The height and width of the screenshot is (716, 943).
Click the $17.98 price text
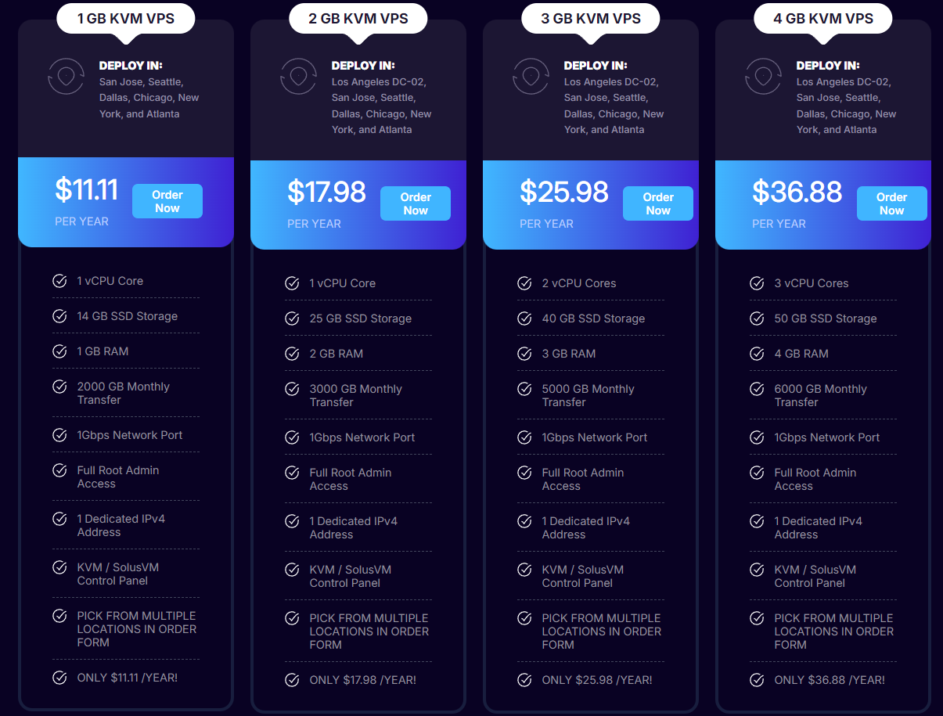click(x=326, y=192)
